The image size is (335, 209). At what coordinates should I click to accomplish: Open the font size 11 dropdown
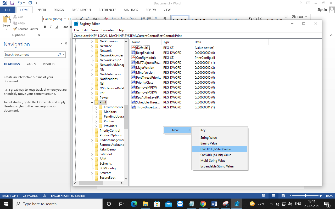76,19
